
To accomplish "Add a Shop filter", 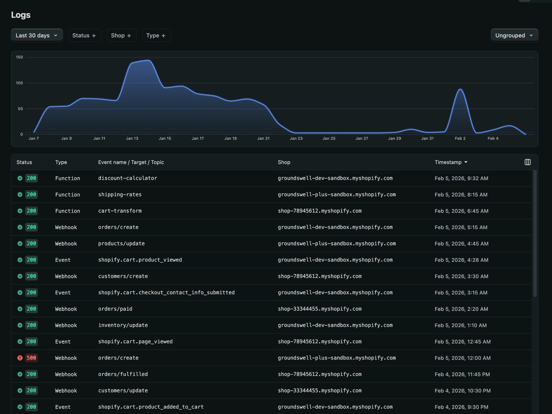I will click(x=121, y=35).
